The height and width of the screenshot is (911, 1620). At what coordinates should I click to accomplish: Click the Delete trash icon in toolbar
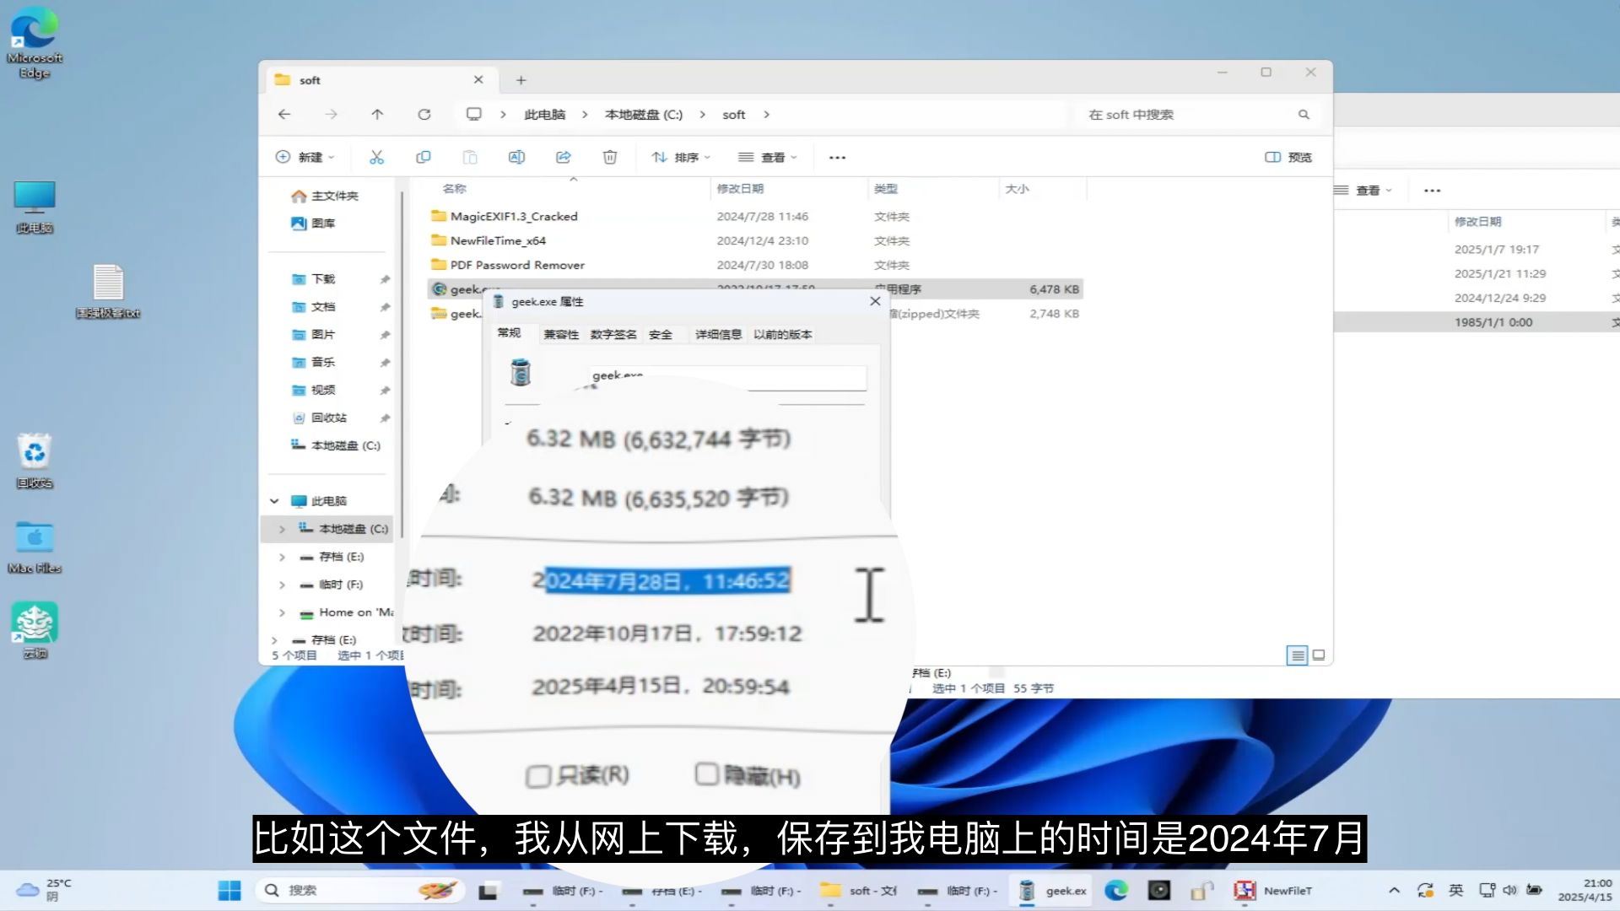[x=610, y=157]
